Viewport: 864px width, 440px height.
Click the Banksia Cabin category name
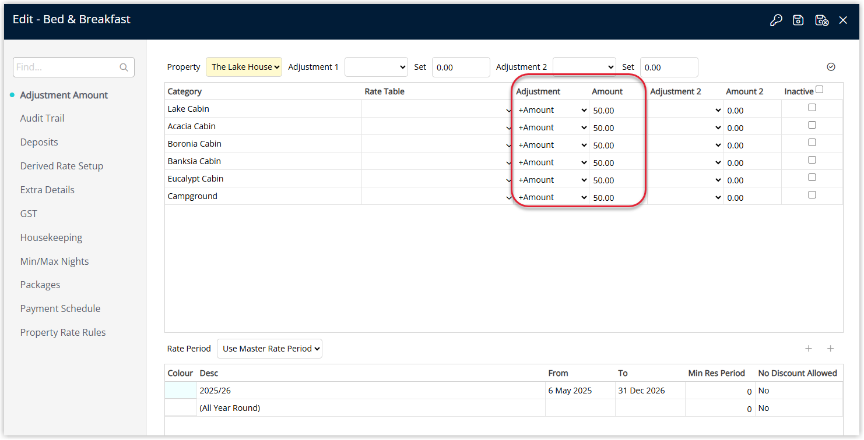pyautogui.click(x=194, y=161)
